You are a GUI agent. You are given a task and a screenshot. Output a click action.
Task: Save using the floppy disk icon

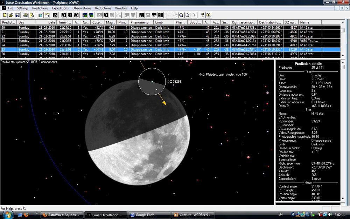[17, 15]
